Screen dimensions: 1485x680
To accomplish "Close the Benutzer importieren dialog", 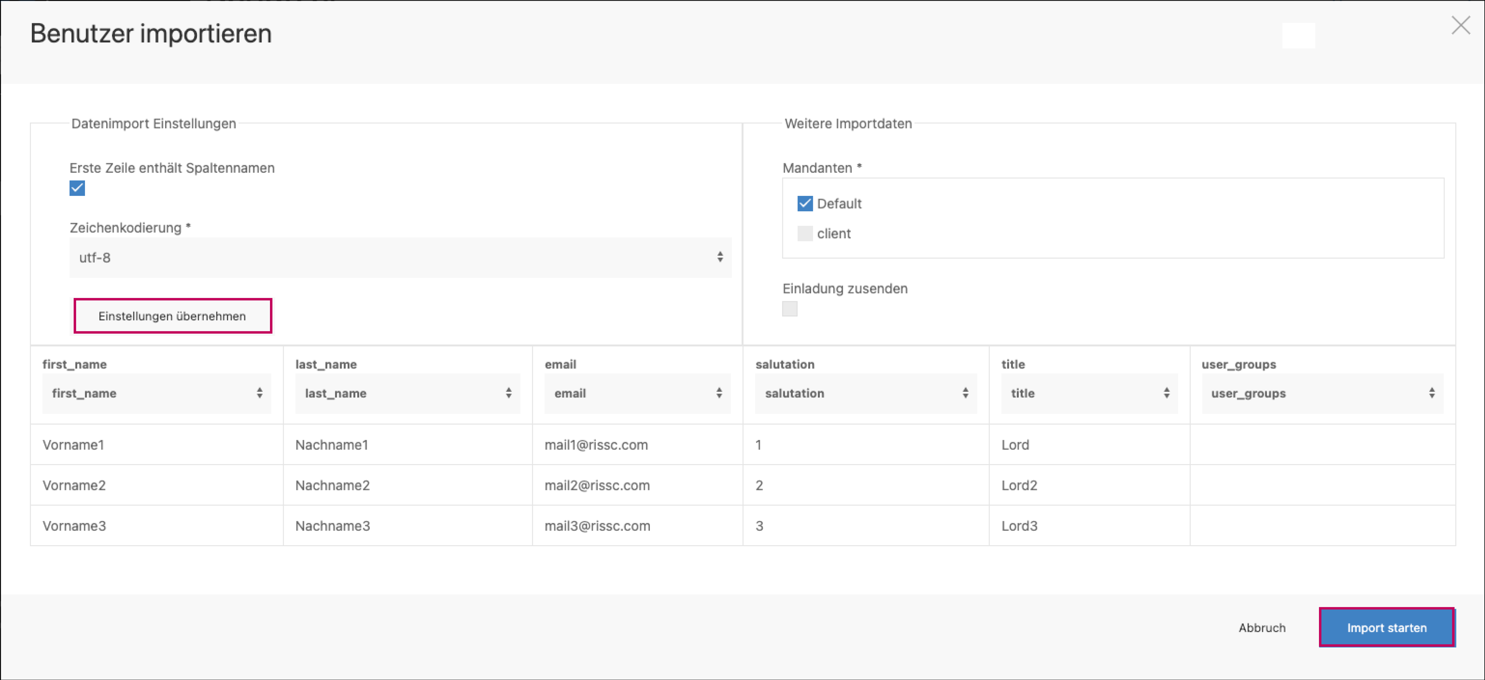I will pyautogui.click(x=1460, y=25).
